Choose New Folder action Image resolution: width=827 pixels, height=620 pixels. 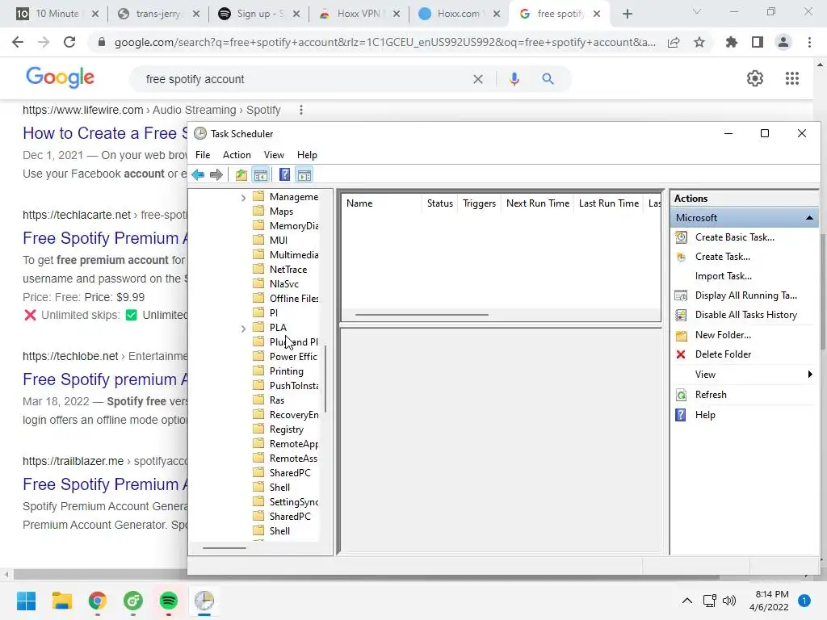pyautogui.click(x=723, y=335)
